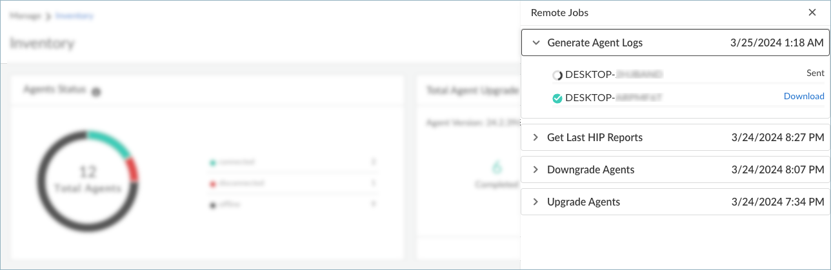Select the Generate Agent Logs timestamp

coord(777,43)
